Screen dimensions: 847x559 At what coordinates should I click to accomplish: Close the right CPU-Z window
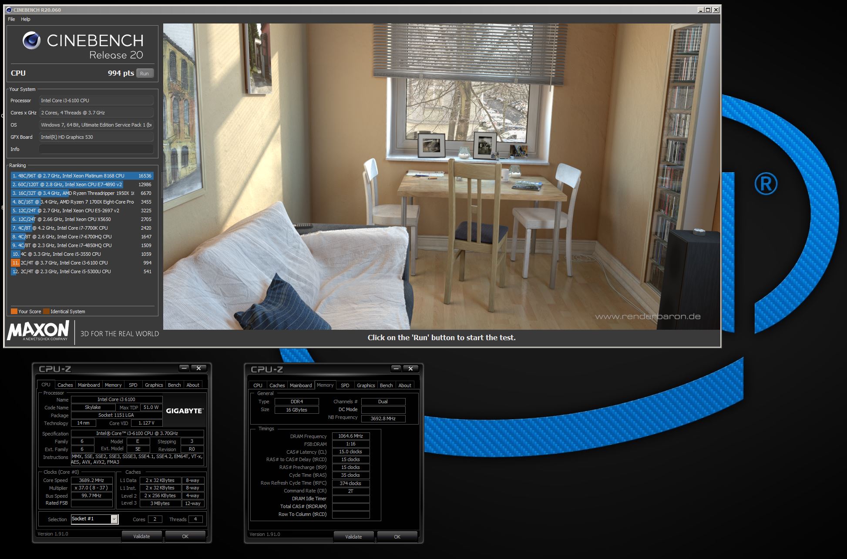pos(410,368)
